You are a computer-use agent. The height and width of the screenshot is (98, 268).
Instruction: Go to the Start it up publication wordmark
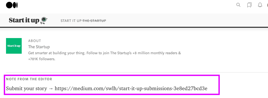click(x=24, y=20)
